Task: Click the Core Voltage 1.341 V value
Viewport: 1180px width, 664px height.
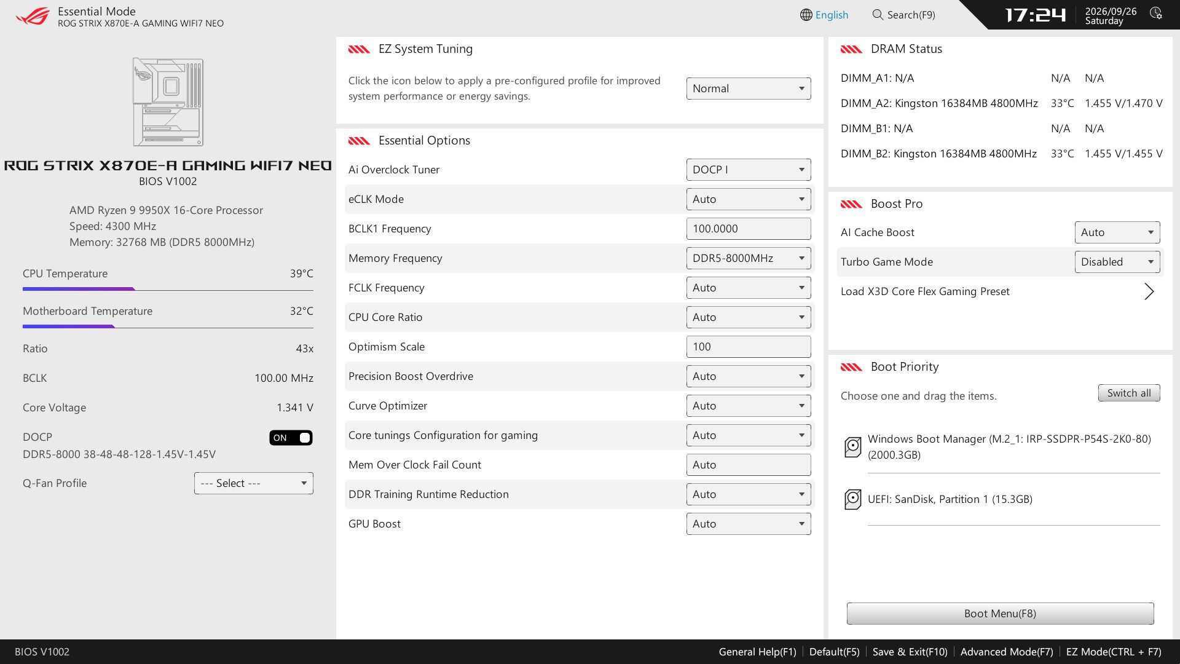Action: [x=294, y=408]
